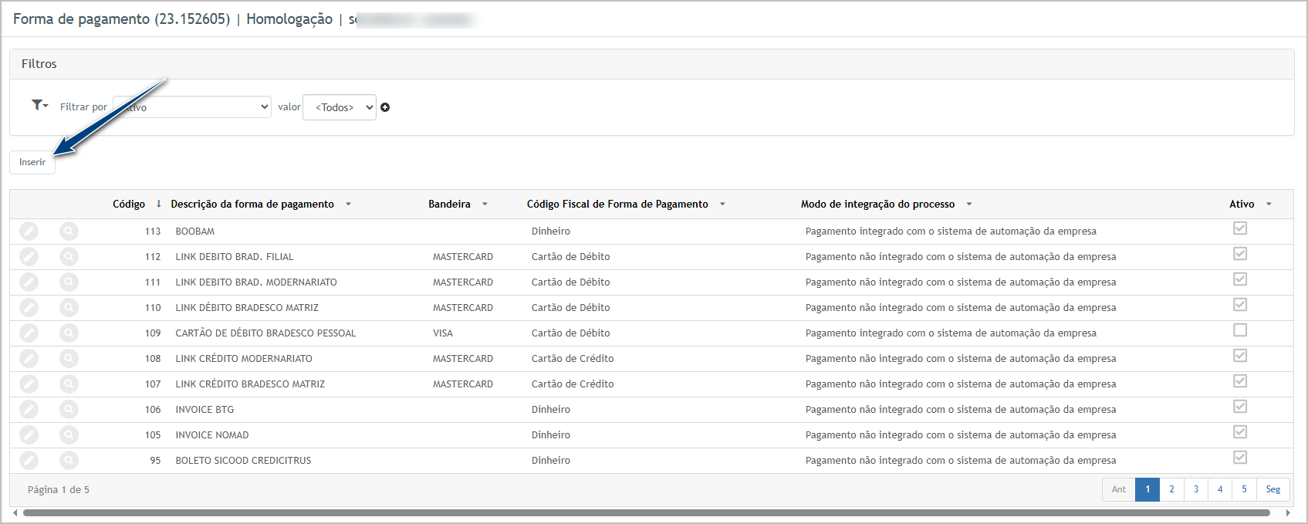Toggle Ativo checkbox for BOLETO SICOOD CREDICITRUS
This screenshot has width=1308, height=524.
(x=1240, y=458)
